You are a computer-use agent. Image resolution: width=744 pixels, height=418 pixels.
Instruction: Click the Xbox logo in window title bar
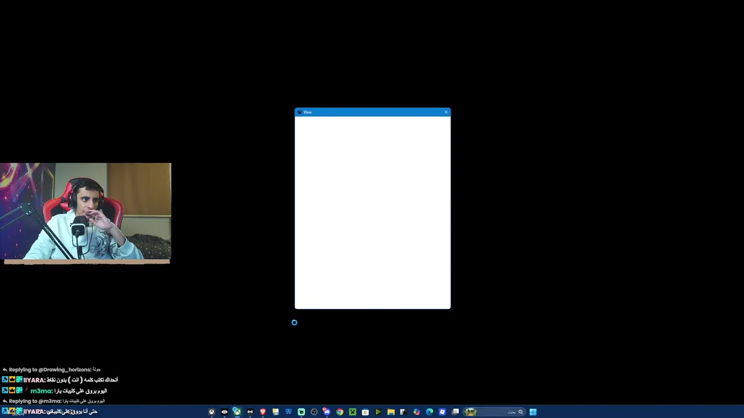tap(299, 112)
